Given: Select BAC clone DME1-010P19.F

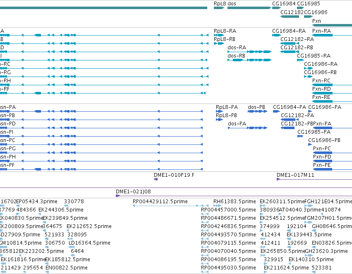Looking at the screenshot, I should 174,175.
